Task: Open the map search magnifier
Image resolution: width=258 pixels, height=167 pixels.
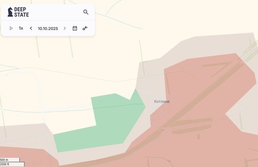Action: coord(86,12)
